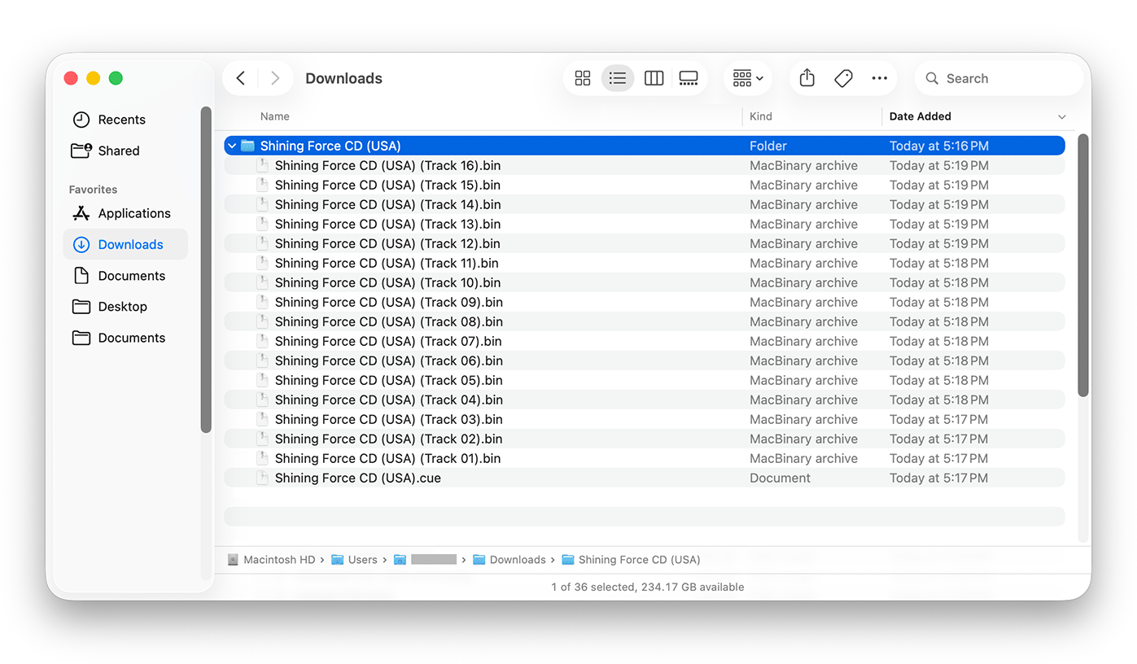Screen dimensions: 1137x664
Task: Open Desktop in the sidebar
Action: click(x=125, y=307)
